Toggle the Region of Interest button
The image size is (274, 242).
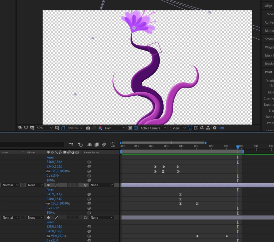point(130,128)
